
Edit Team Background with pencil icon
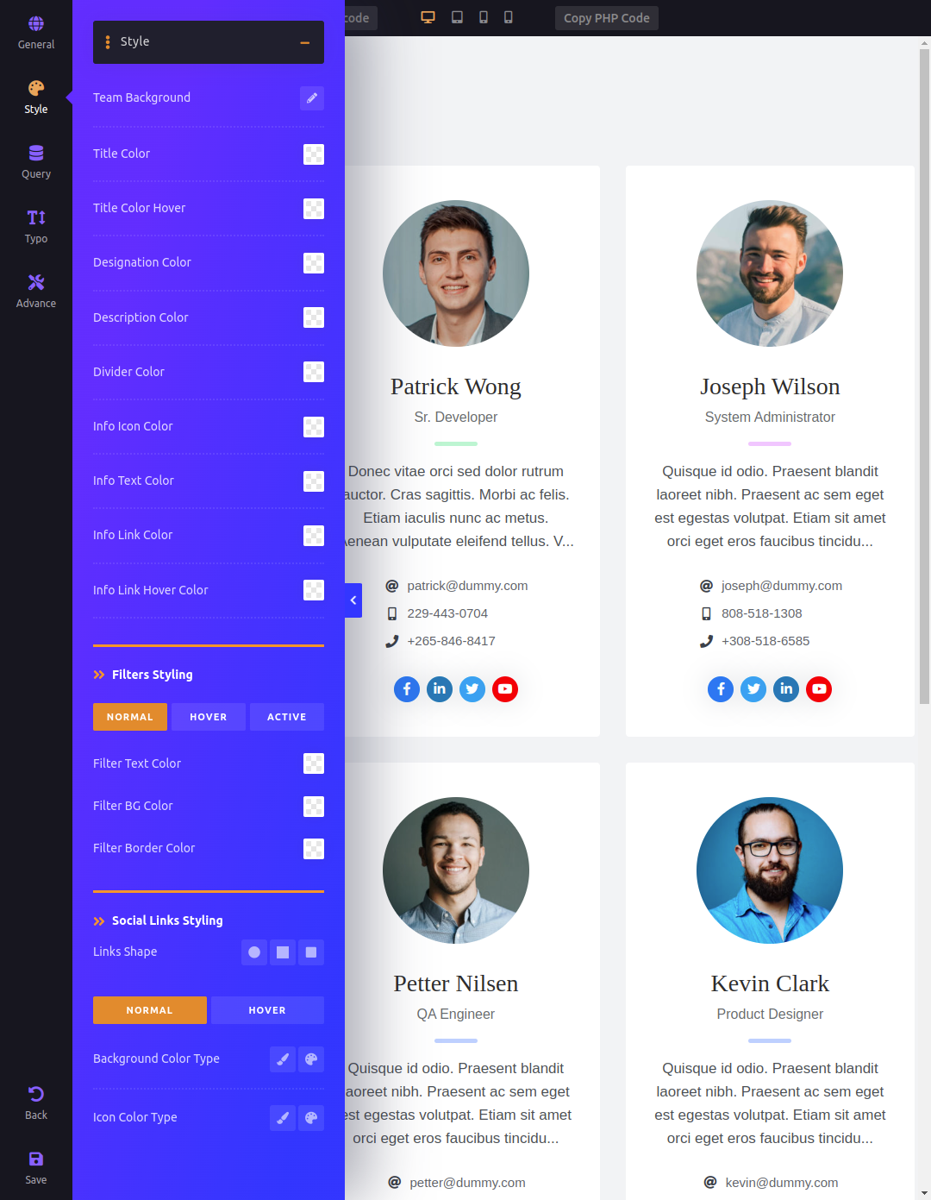(x=312, y=98)
